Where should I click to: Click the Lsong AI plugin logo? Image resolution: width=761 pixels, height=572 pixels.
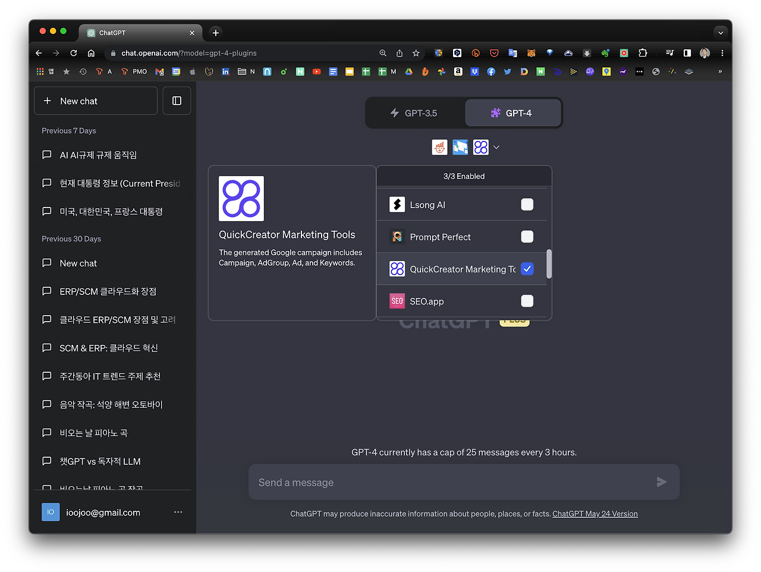pos(397,205)
